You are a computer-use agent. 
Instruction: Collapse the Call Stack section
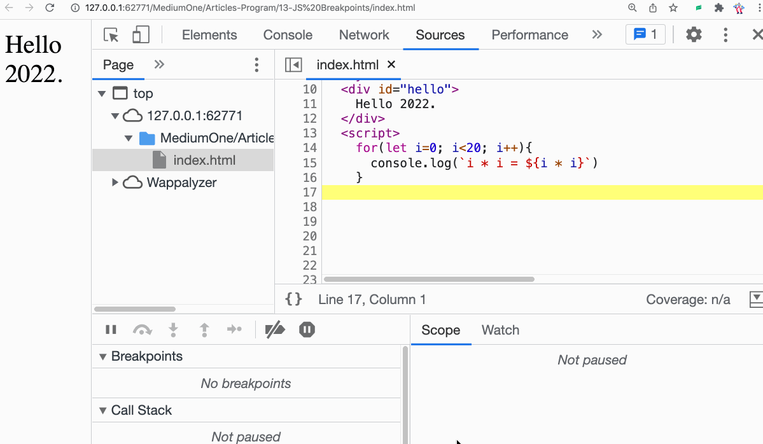[x=103, y=411]
